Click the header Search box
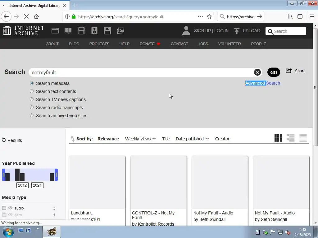Viewport: 318px width, 238px height. [x=286, y=31]
